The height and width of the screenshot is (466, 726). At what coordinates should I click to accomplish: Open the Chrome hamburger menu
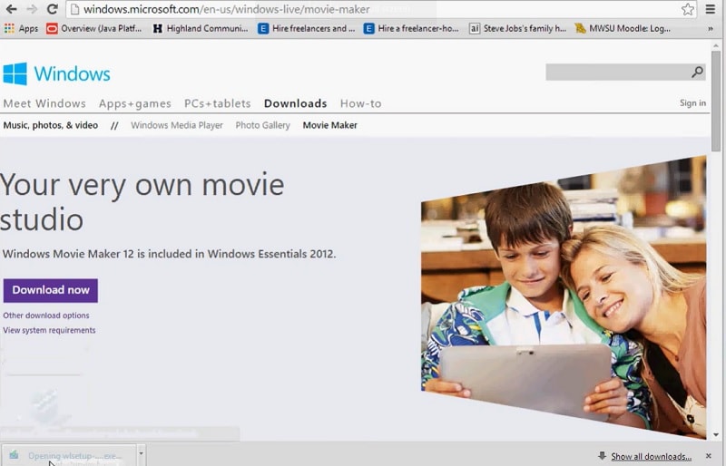(710, 9)
